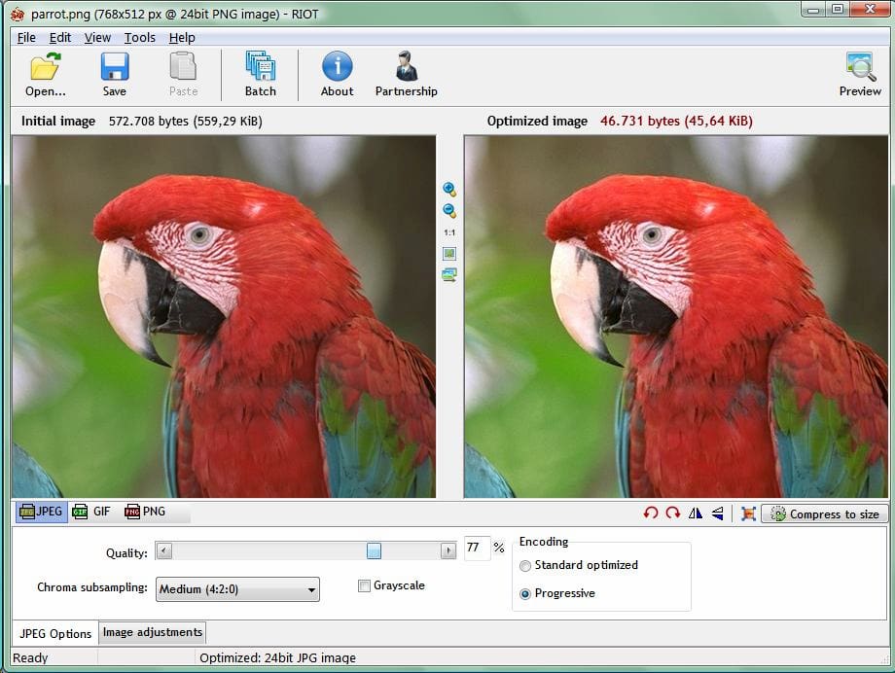895x673 pixels.
Task: Zoom out using the magnifier minus icon
Action: click(x=449, y=211)
